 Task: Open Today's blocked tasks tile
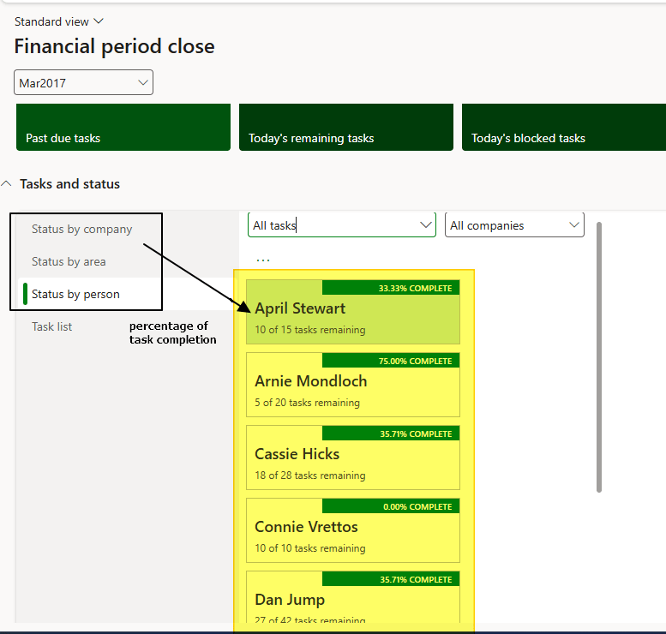point(563,128)
